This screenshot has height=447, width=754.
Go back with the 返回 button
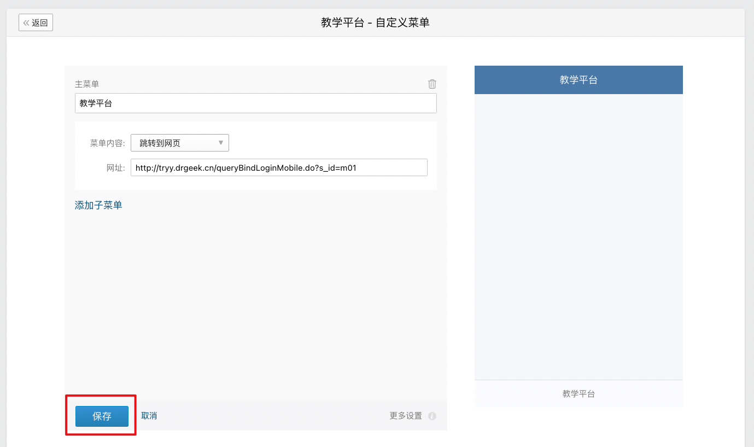pyautogui.click(x=36, y=23)
